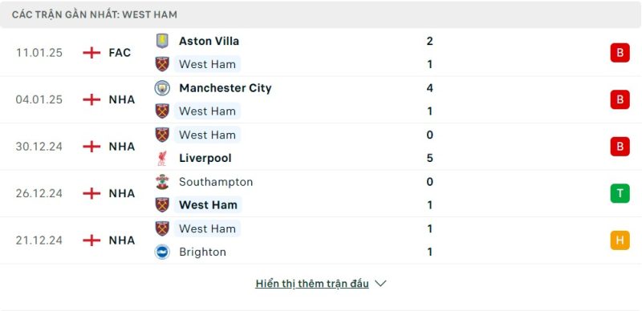
Task: Click the England flag next to FAC
Action: point(91,53)
